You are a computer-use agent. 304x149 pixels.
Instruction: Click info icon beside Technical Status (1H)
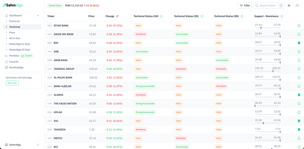coord(161,16)
